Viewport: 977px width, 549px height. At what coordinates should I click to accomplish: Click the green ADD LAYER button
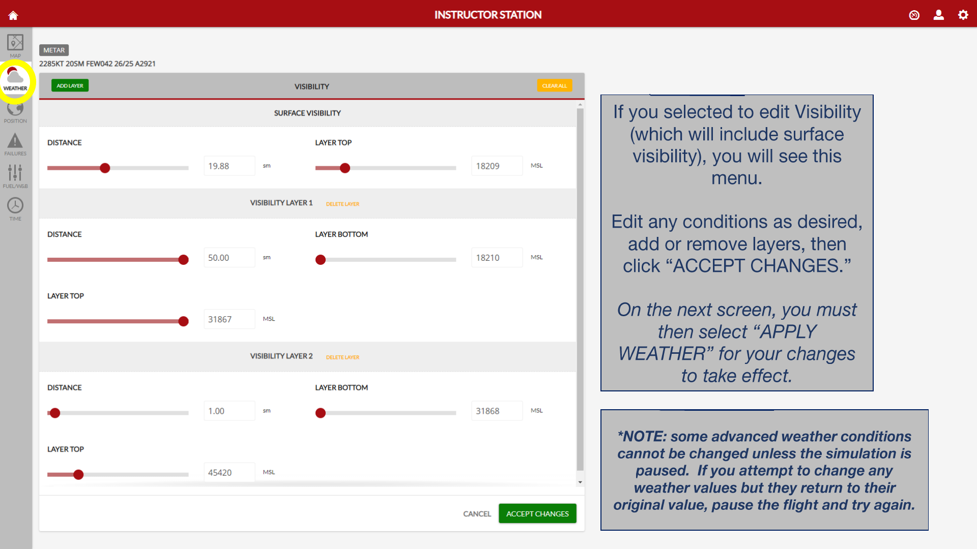click(70, 85)
